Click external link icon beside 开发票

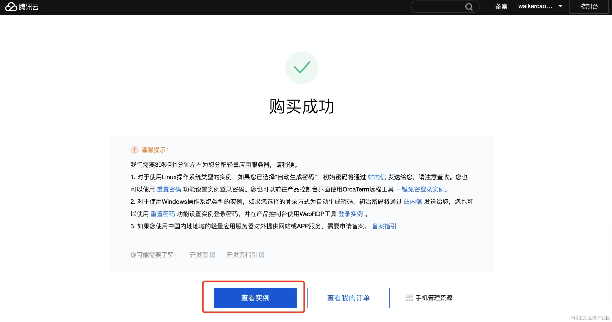(212, 255)
